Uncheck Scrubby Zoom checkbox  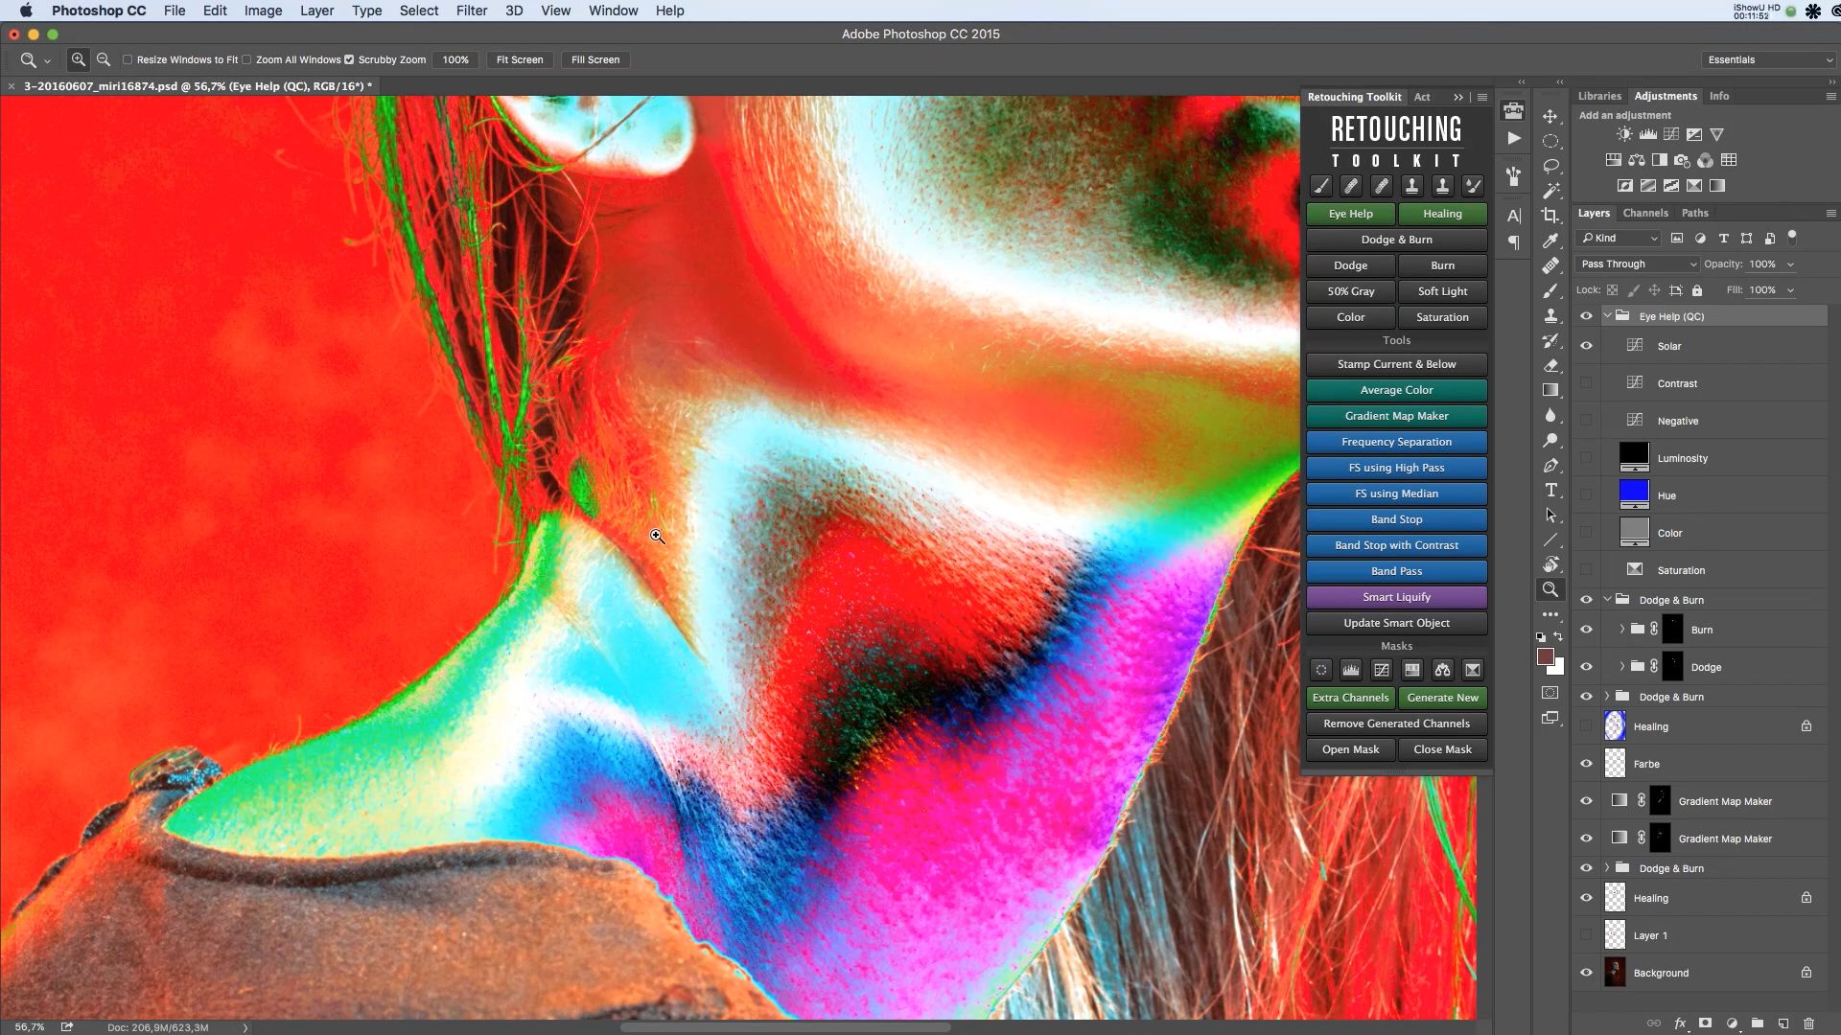click(x=349, y=59)
